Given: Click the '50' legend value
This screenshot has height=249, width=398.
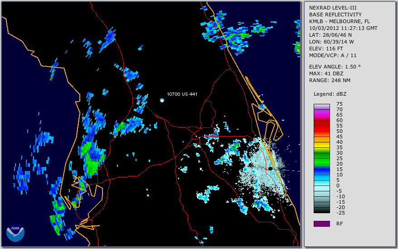Looking at the screenshot, I should coord(340,131).
